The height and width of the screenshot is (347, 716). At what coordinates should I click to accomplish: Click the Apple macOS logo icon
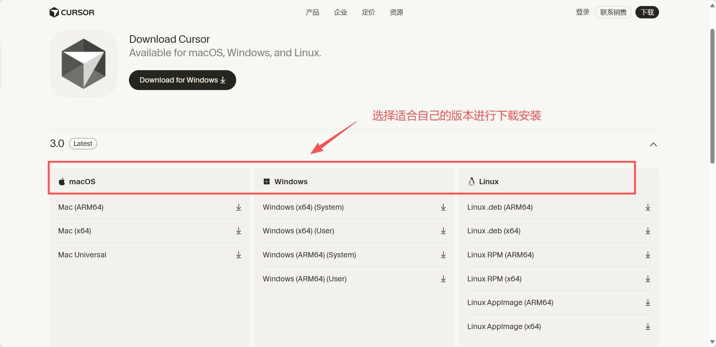coord(62,182)
